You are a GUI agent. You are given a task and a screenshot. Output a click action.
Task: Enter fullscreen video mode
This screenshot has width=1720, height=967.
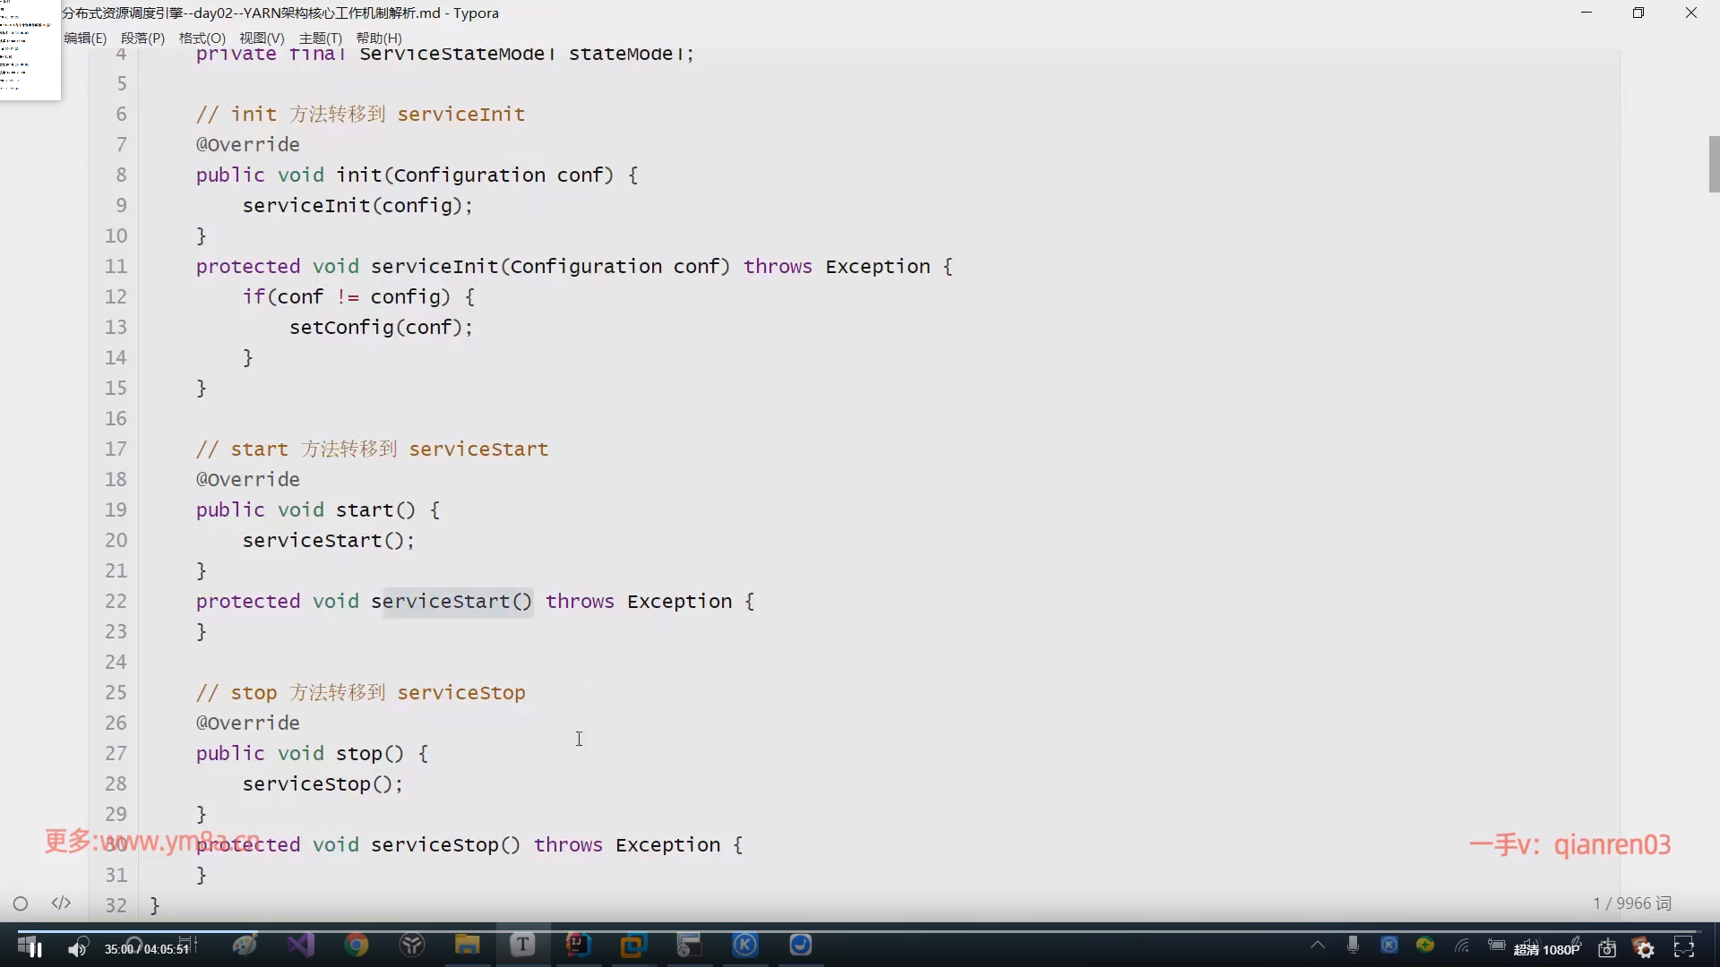tap(1684, 948)
